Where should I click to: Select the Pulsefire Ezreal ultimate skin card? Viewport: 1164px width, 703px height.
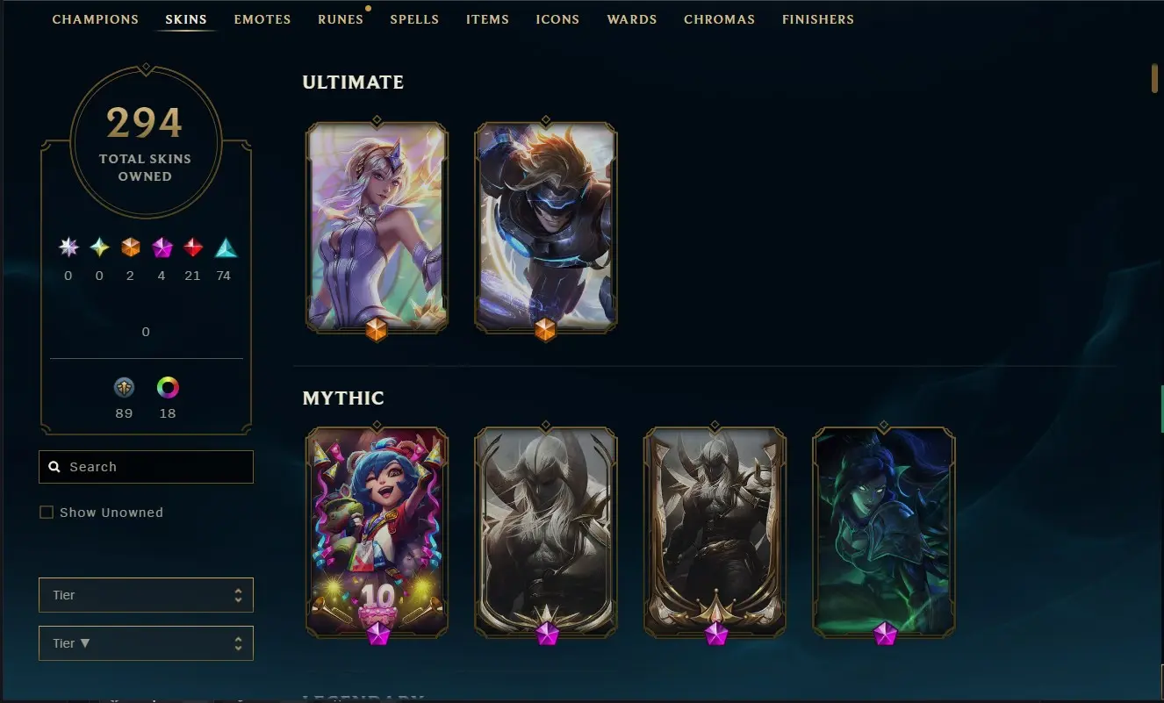click(546, 226)
